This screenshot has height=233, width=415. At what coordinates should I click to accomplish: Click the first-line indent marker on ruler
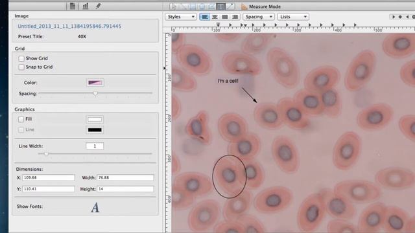click(x=218, y=25)
